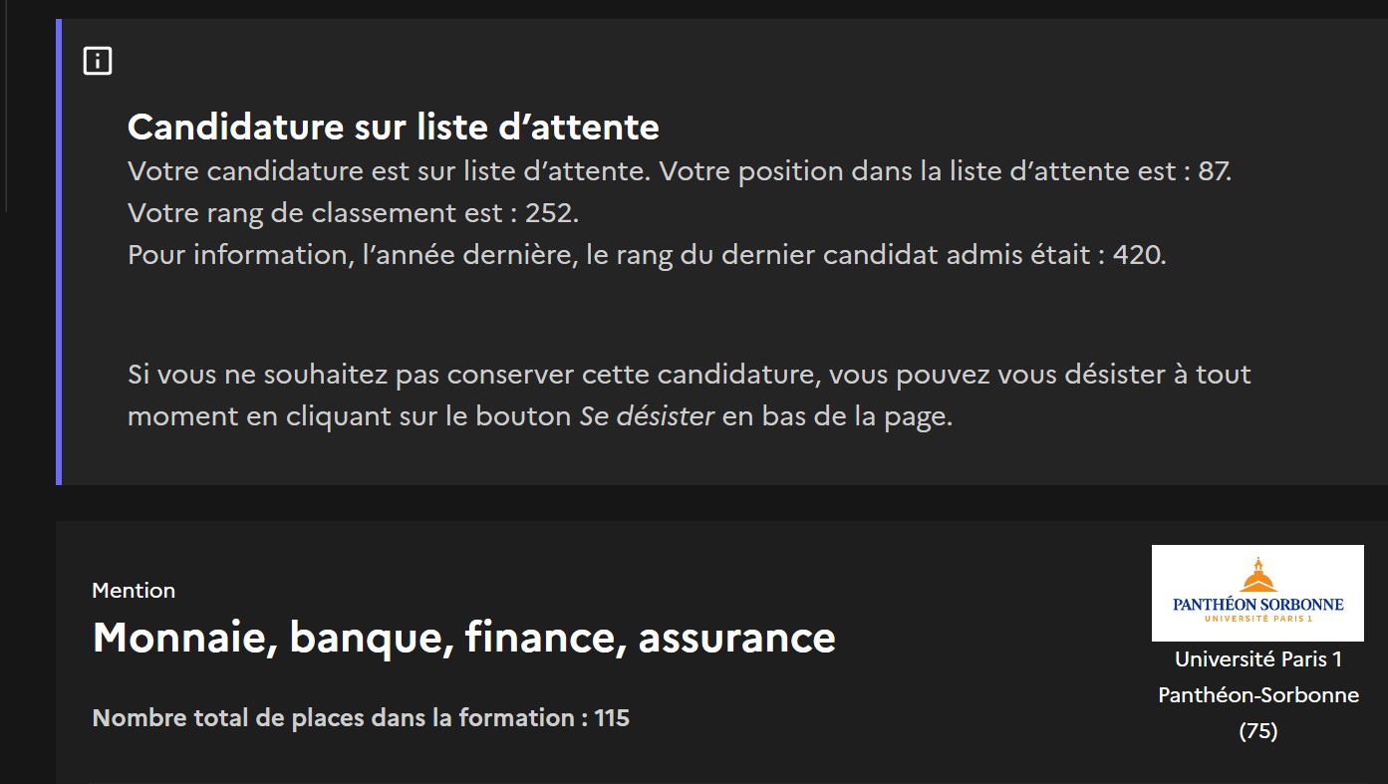Screen dimensions: 1388x784
Task: Click the "Votre candidature est sur liste d'attente" sentence
Action: [389, 171]
